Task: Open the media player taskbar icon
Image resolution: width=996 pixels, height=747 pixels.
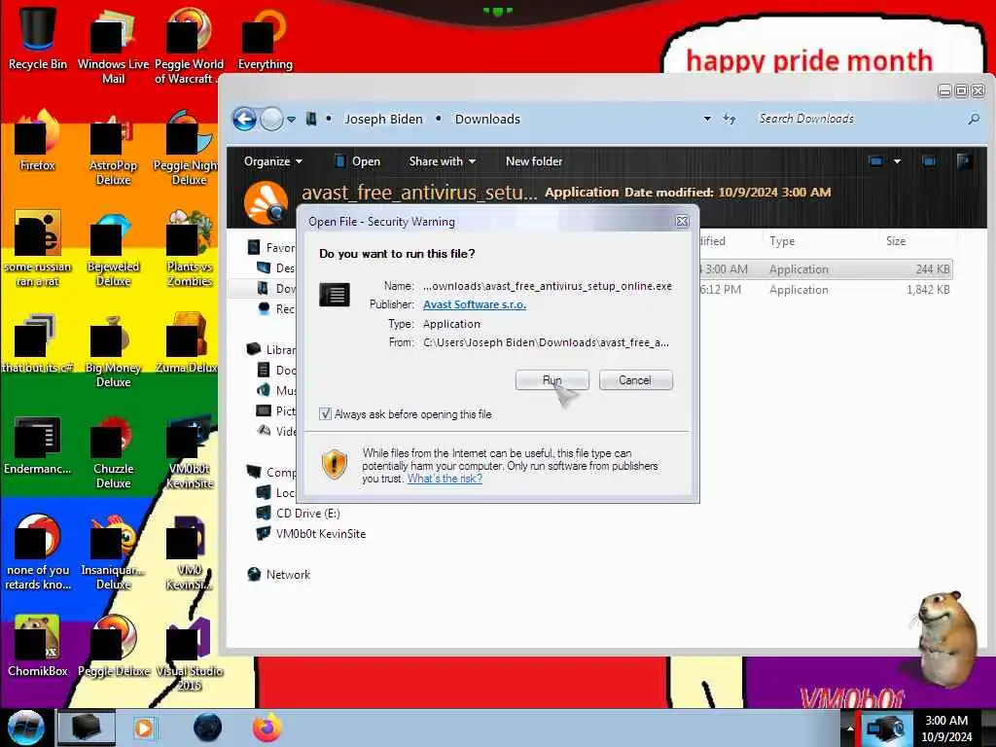Action: pyautogui.click(x=145, y=728)
